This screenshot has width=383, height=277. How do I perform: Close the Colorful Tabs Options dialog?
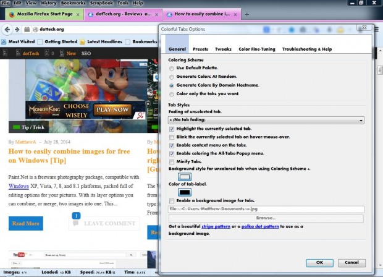[x=364, y=27]
